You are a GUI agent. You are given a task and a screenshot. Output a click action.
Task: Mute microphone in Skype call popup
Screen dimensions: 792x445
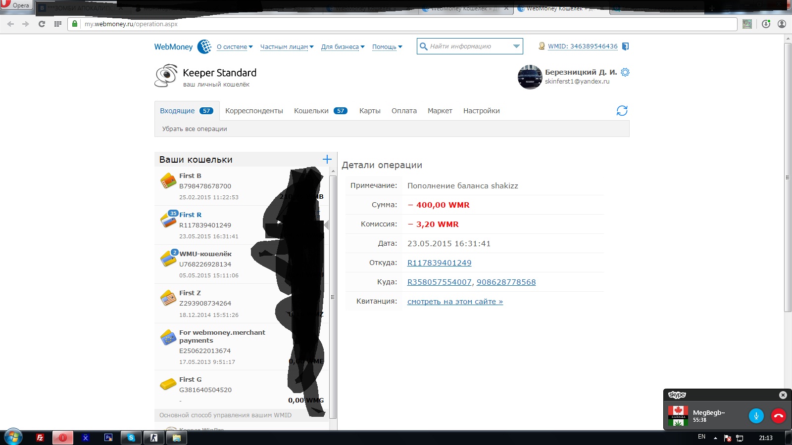[756, 416]
